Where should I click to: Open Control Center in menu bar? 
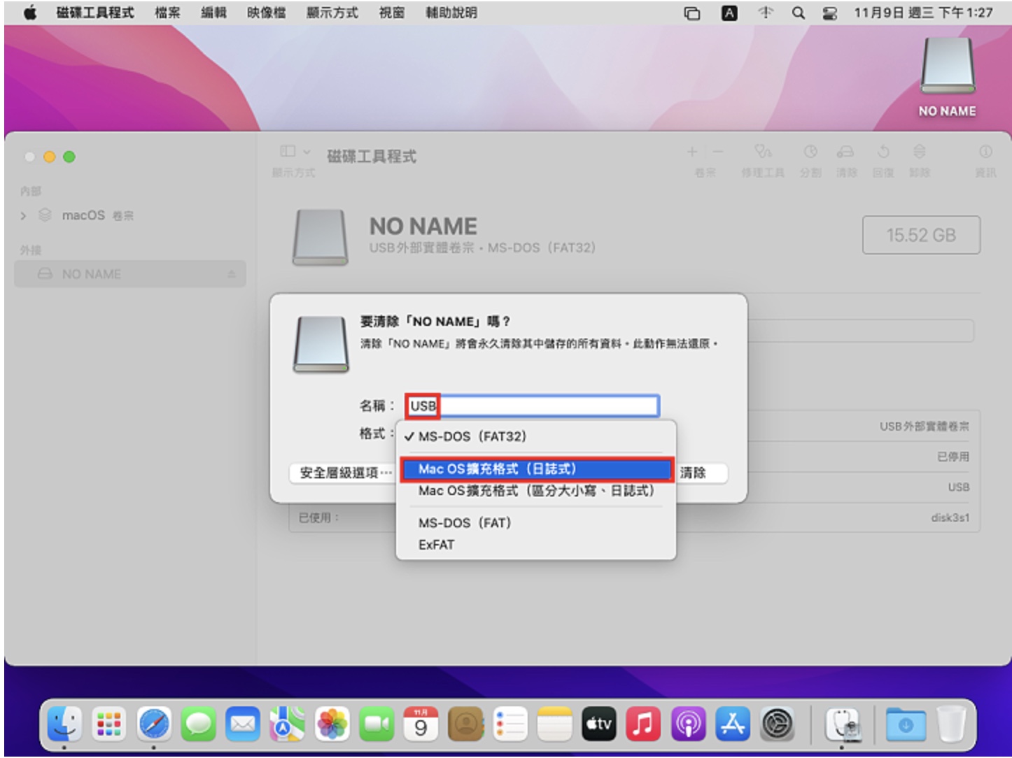(x=829, y=13)
